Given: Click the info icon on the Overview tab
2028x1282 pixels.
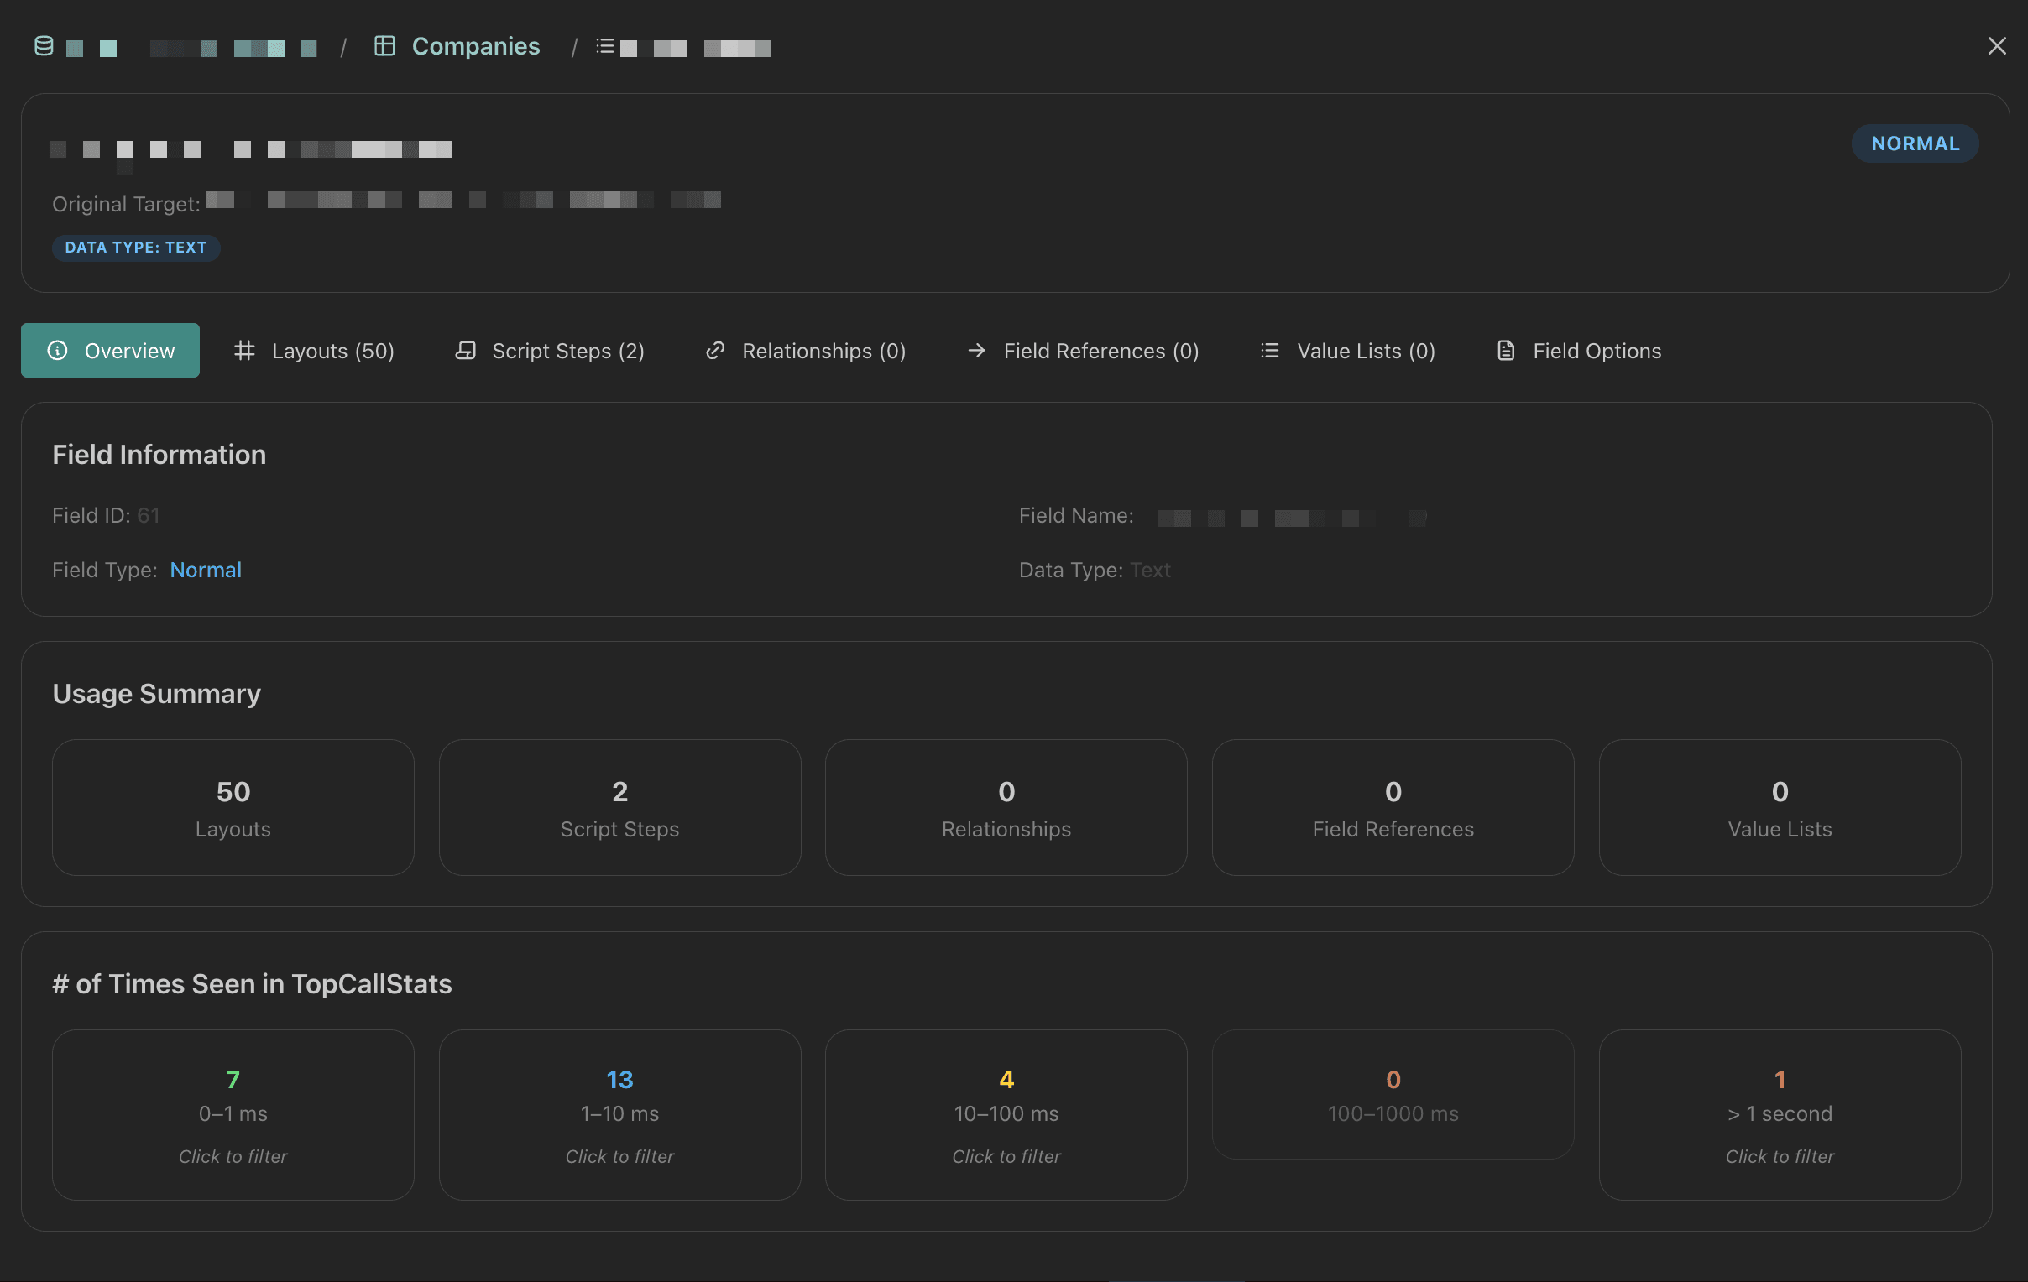Looking at the screenshot, I should pos(57,350).
